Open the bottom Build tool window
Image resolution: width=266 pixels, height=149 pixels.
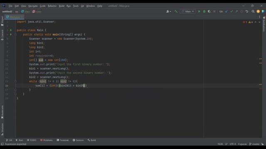point(91,140)
